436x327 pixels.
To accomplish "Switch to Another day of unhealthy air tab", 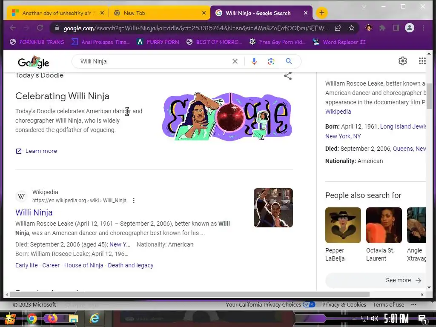I will click(x=58, y=13).
